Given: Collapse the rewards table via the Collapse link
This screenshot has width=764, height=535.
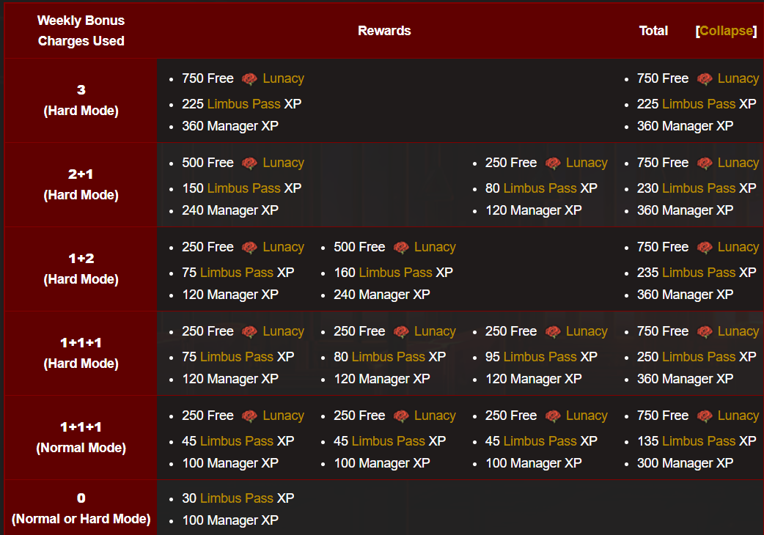Looking at the screenshot, I should (726, 31).
